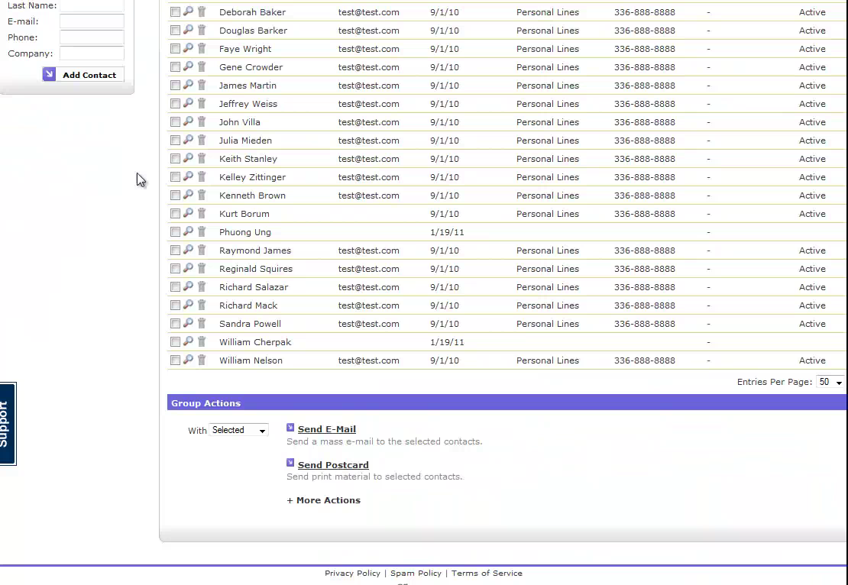848x585 pixels.
Task: Click date 1/19/11 in Phuong Ung row
Action: click(447, 232)
